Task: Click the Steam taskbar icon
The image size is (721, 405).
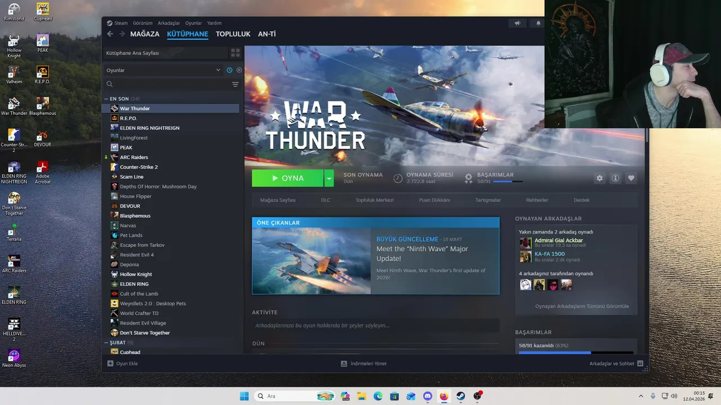Action: [x=461, y=396]
